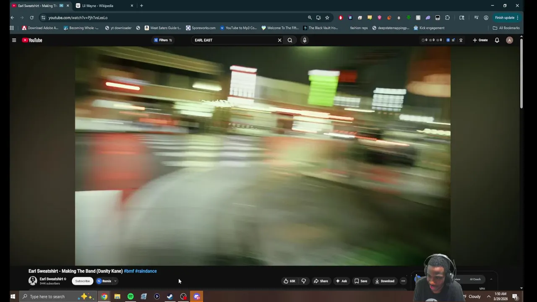Download the video

coord(385,281)
